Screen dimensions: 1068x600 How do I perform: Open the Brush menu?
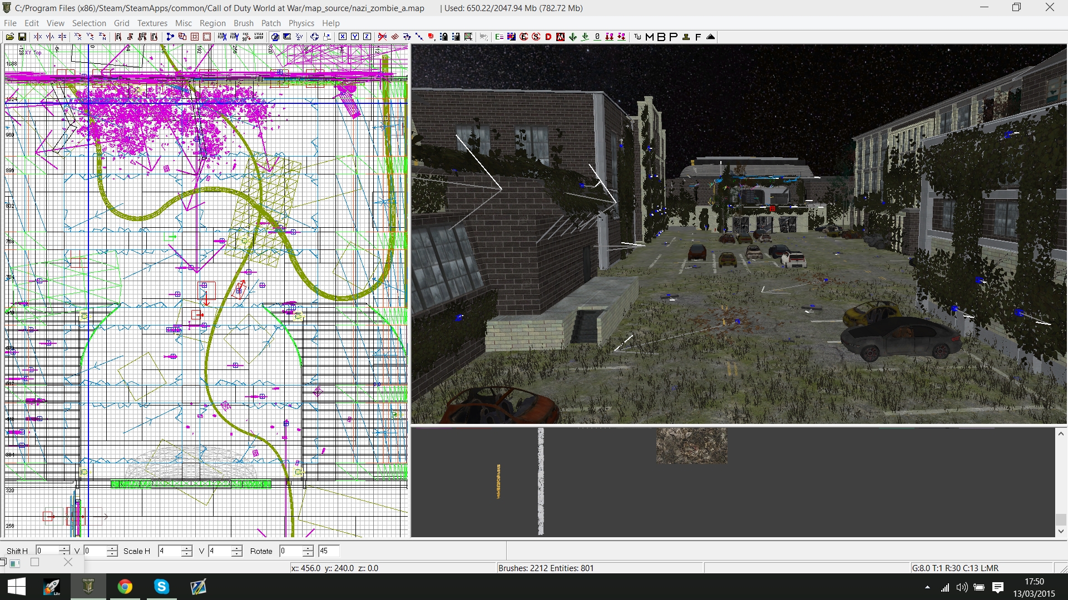244,23
